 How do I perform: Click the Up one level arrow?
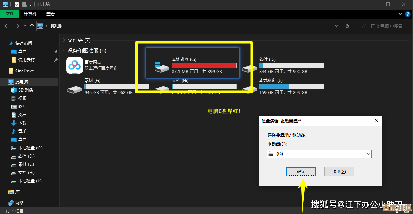[x=32, y=26]
